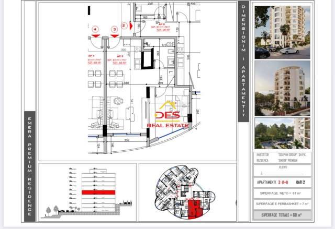Select the APARTAMENTI 3 (1+1) text
This screenshot has height=229, width=335.
pyautogui.click(x=272, y=182)
